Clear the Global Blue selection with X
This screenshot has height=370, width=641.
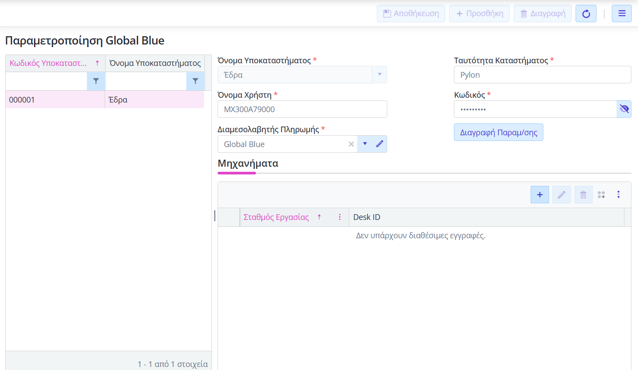point(351,144)
